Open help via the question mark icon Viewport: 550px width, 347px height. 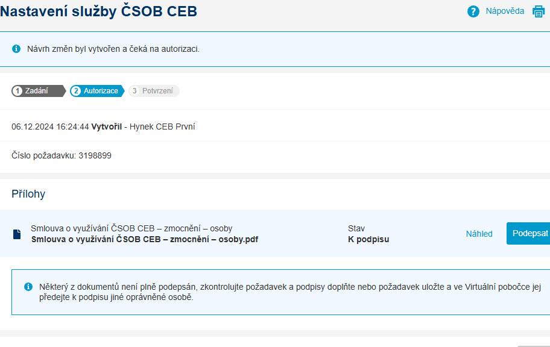click(473, 11)
